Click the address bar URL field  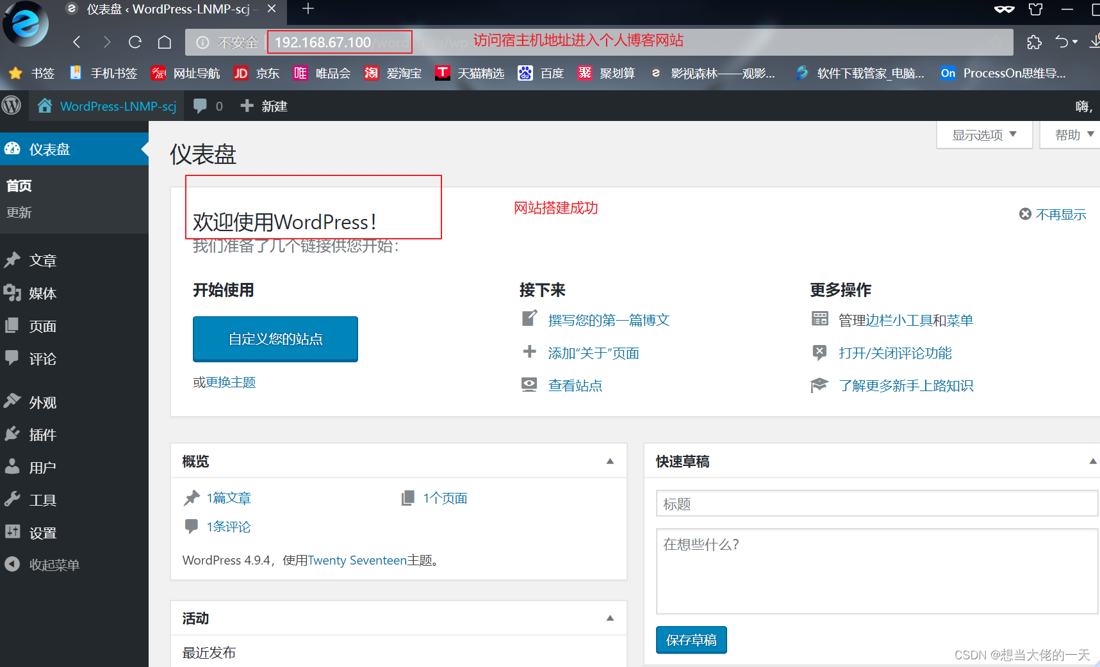point(599,42)
